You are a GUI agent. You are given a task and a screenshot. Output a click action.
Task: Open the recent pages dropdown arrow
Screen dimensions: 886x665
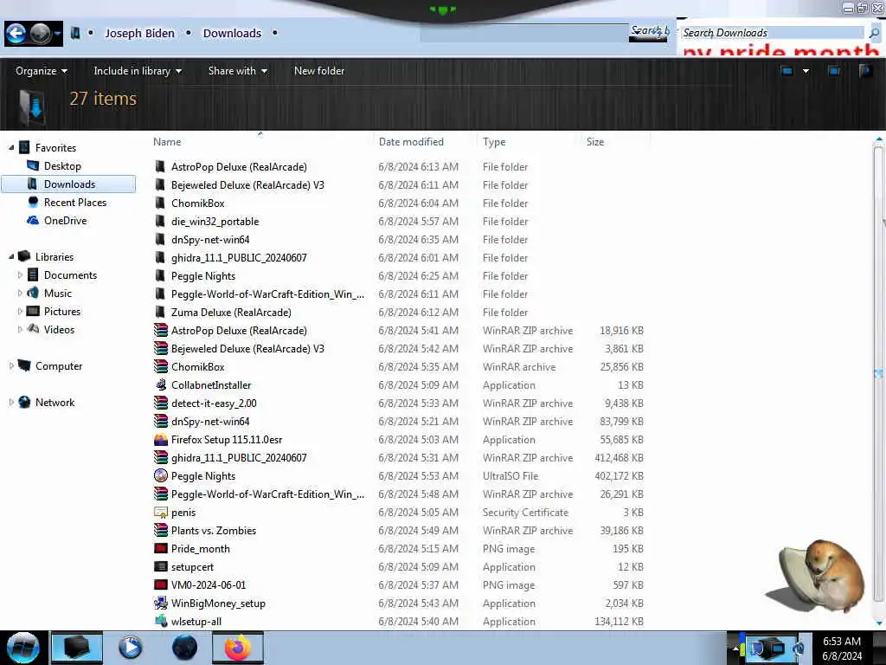58,34
